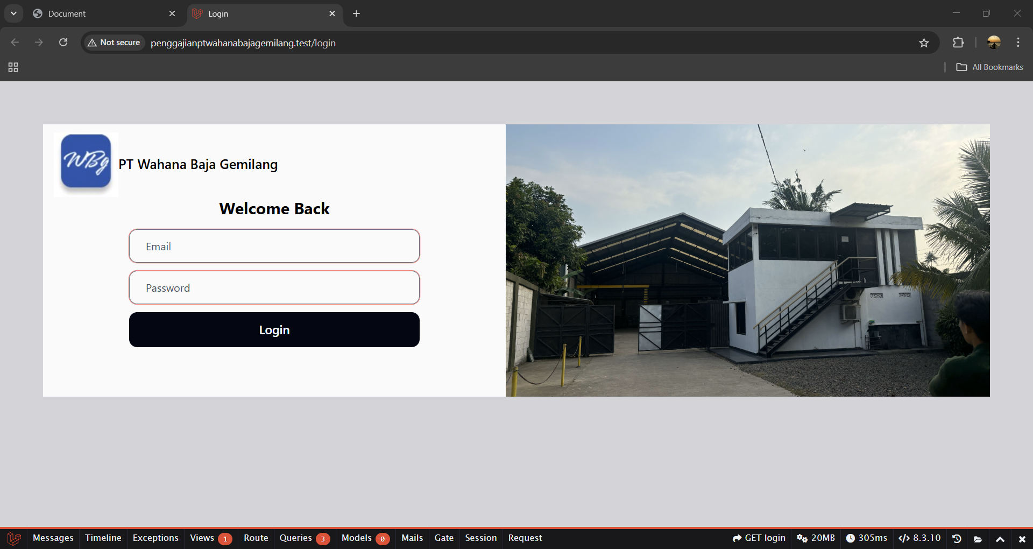Click the black Login button

coord(274,330)
